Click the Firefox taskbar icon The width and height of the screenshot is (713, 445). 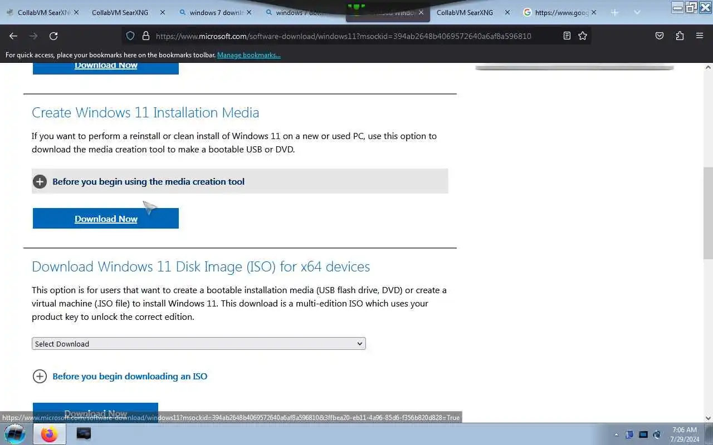[49, 434]
